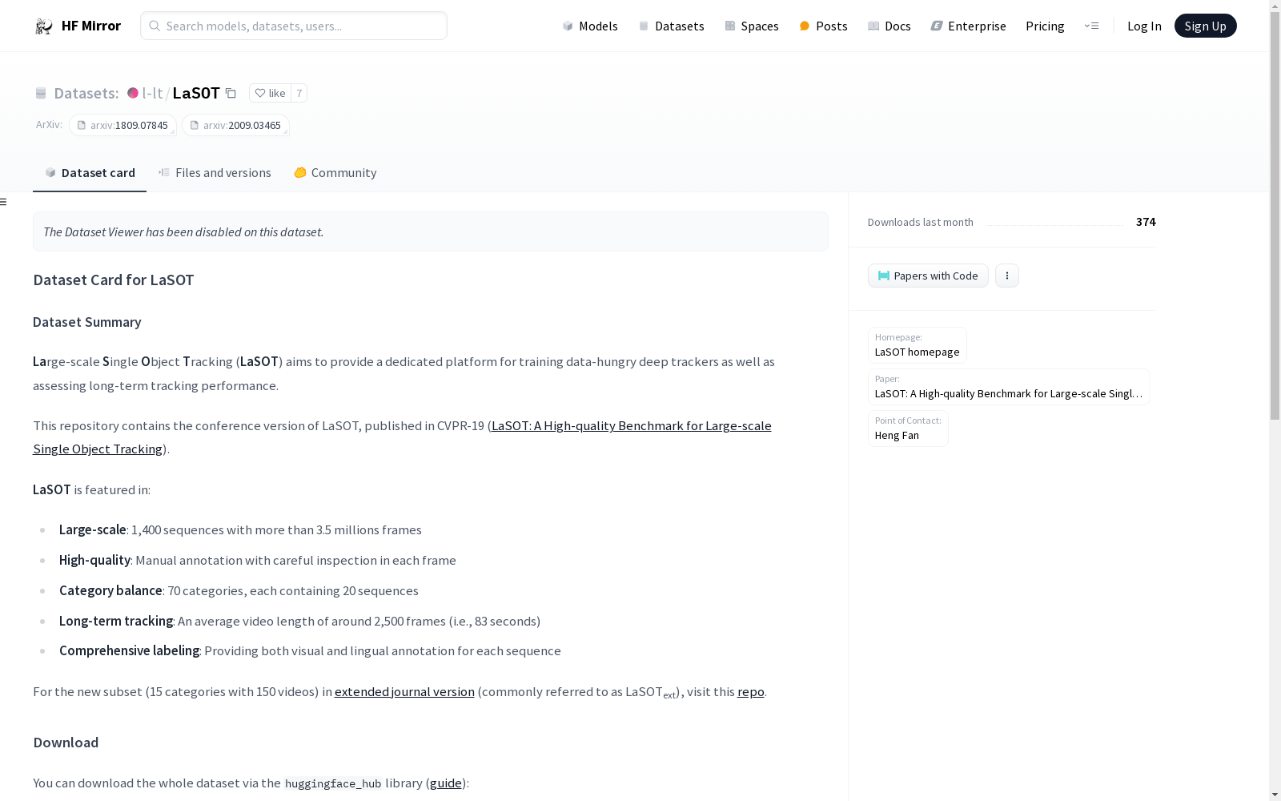Open the huggingface_hub guide link
This screenshot has height=801, width=1281.
pyautogui.click(x=446, y=783)
